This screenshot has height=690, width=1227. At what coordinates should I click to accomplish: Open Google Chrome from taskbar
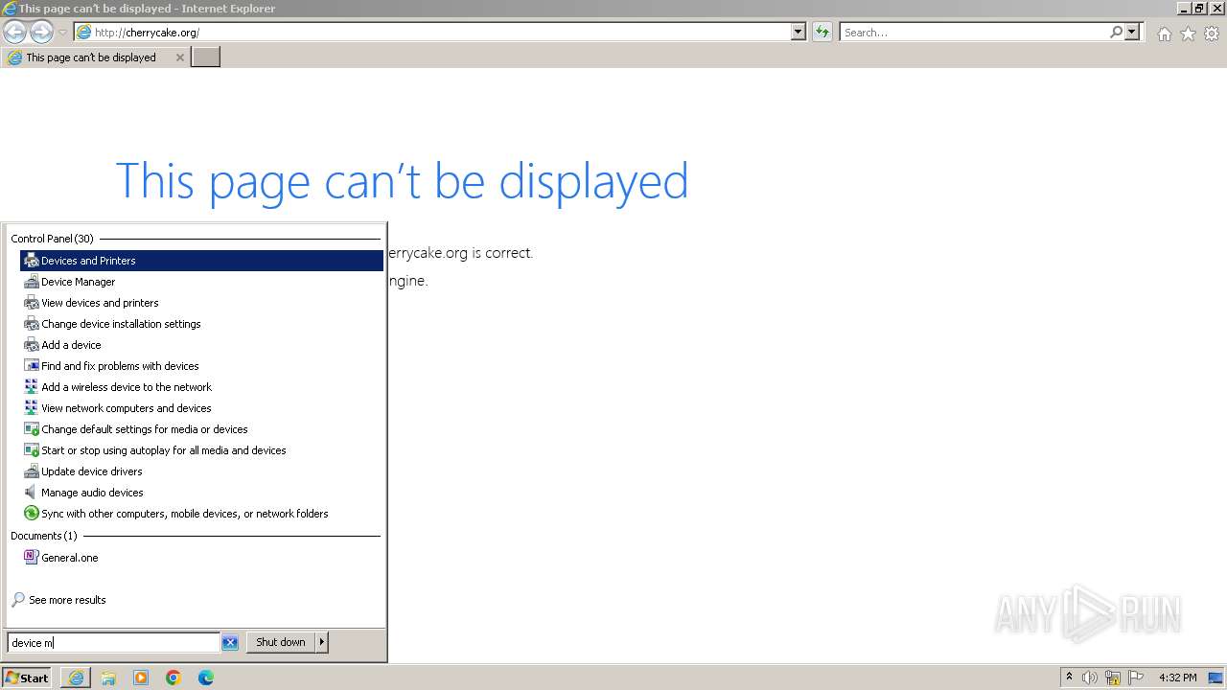174,678
